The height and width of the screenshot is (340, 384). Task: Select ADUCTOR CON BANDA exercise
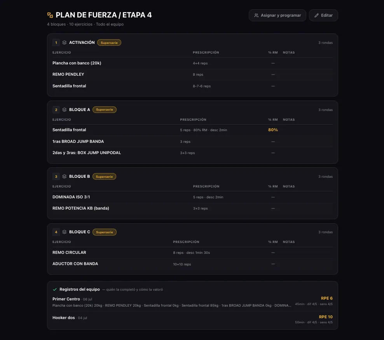click(75, 264)
